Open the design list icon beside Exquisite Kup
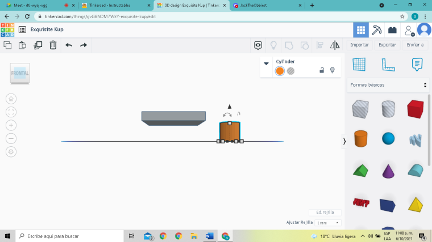Viewport: 432px width, 242px height. pos(22,29)
